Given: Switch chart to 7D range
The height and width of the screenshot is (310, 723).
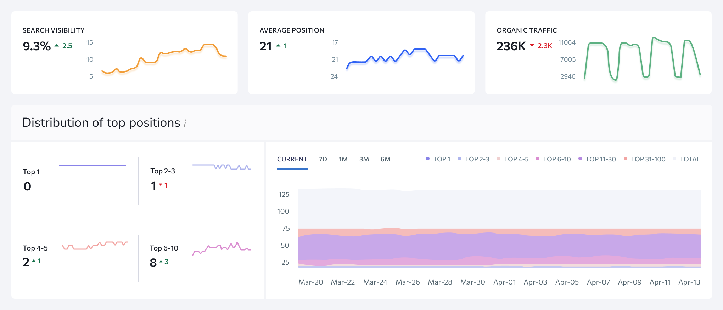Looking at the screenshot, I should coord(323,159).
